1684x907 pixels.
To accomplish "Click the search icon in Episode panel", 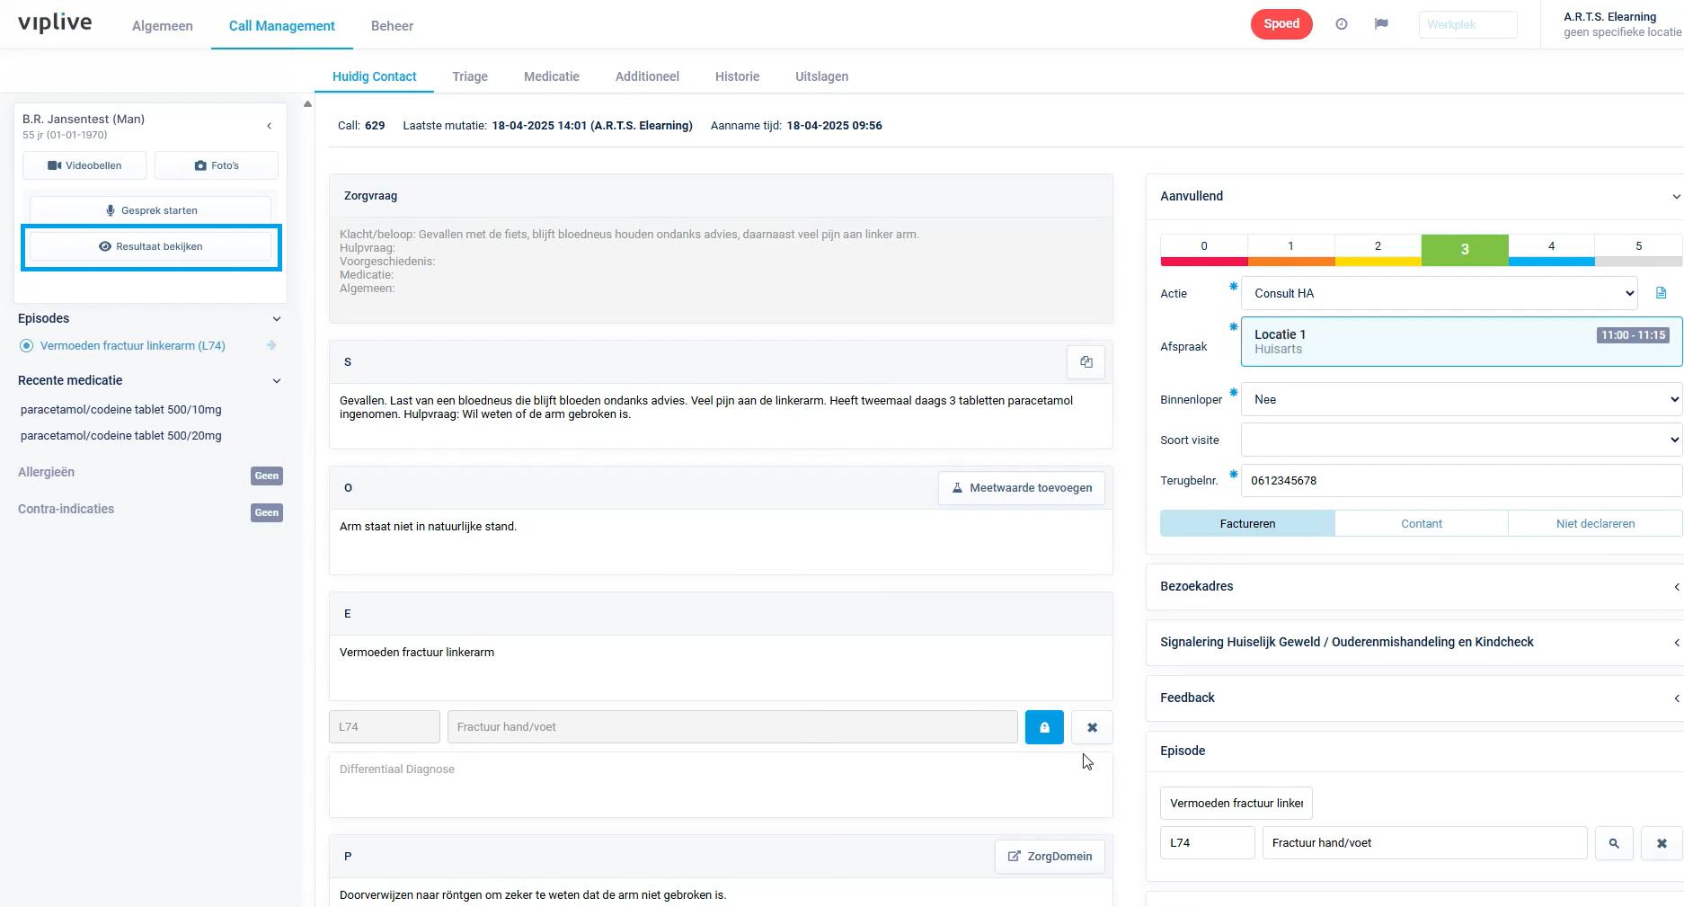I will coord(1614,843).
